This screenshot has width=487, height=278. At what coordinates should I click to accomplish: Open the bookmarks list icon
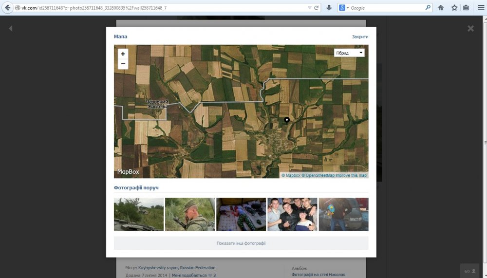click(x=466, y=8)
